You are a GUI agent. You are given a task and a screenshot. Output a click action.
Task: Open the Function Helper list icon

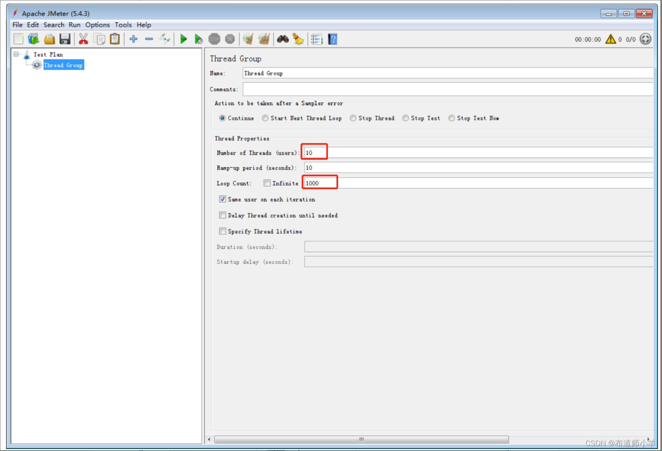316,39
